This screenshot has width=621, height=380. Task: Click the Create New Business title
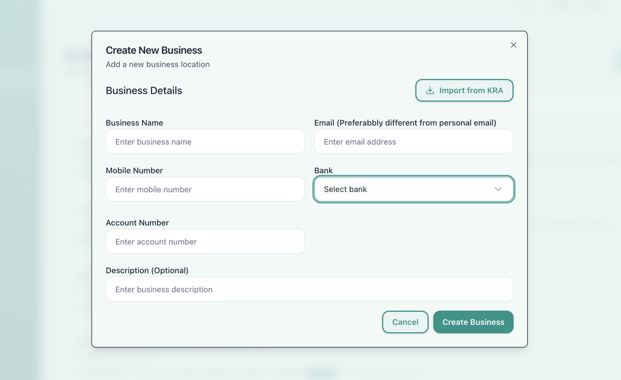pos(153,50)
